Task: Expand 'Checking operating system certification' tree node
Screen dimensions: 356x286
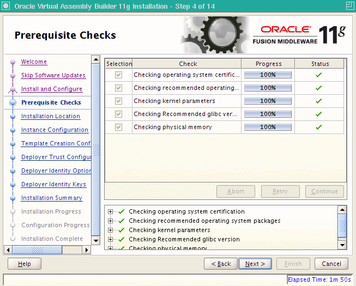Action: pos(110,211)
